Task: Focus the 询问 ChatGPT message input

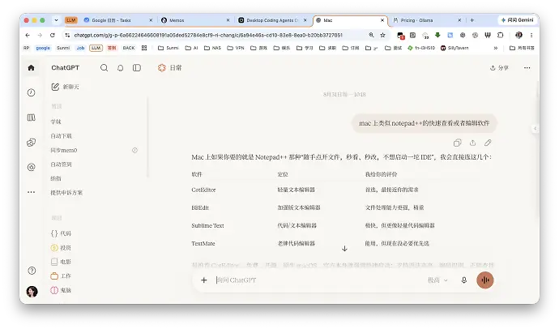Action: (318, 280)
